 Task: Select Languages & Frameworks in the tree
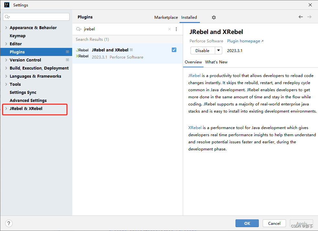click(36, 76)
